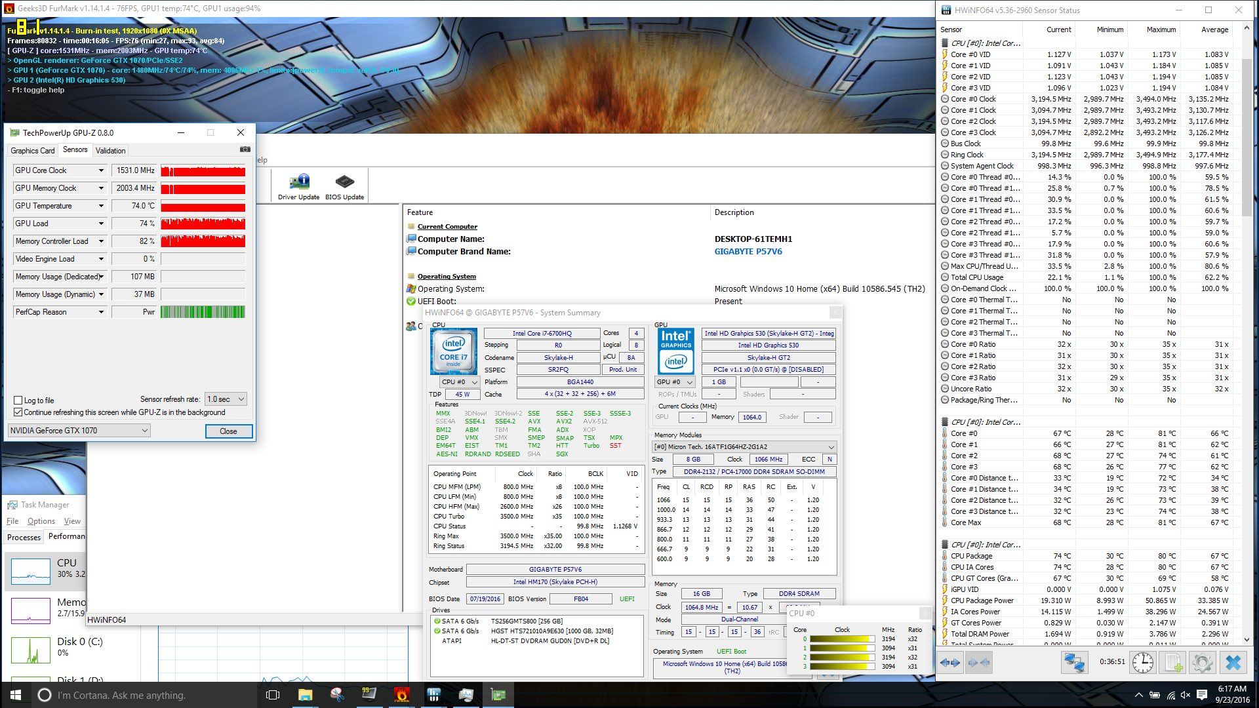Open HWiNFO sensor settings gear icon
1259x708 pixels.
point(1202,663)
